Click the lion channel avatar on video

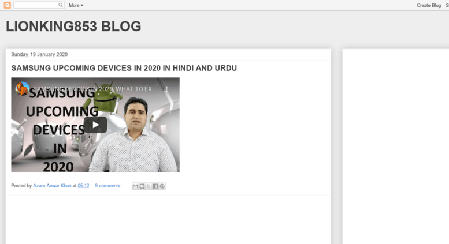(22, 89)
